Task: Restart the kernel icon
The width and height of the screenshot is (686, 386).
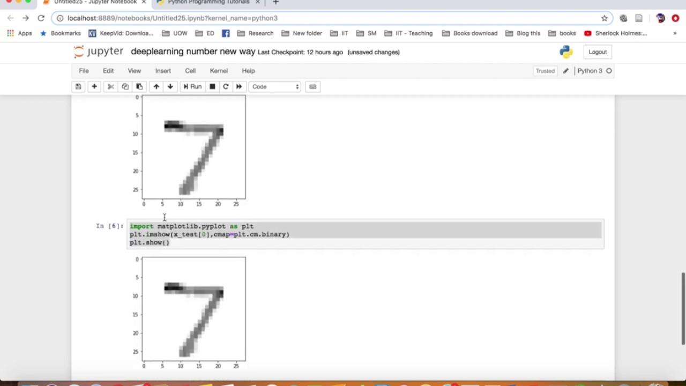Action: pos(226,87)
